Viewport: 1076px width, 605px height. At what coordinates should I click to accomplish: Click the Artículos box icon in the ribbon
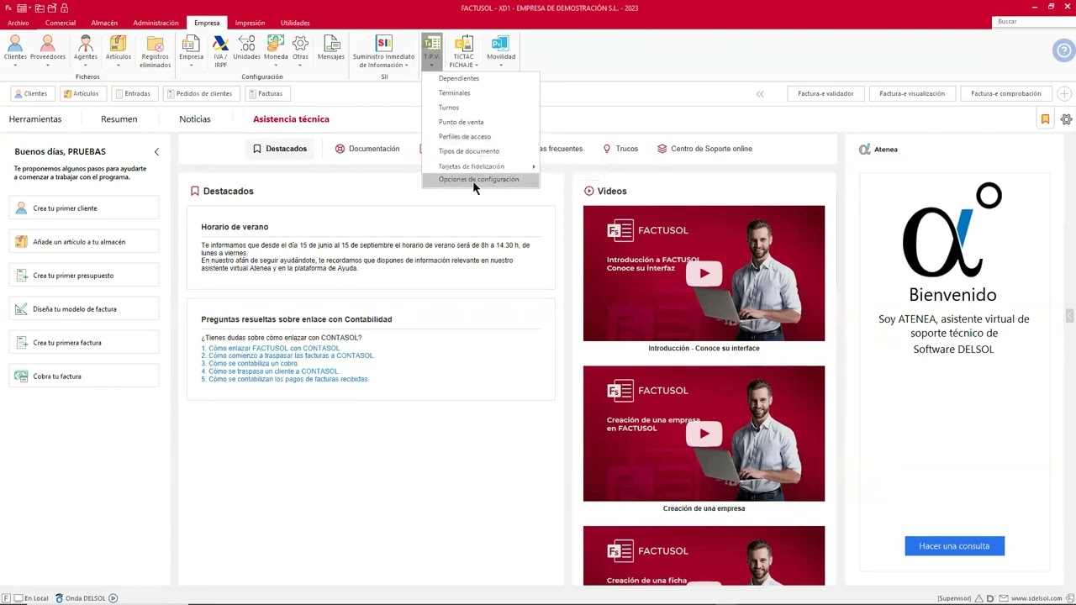[118, 44]
